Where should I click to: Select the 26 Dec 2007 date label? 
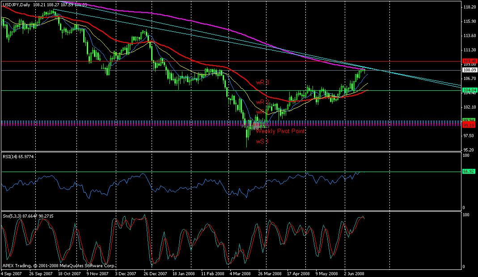[x=155, y=273]
